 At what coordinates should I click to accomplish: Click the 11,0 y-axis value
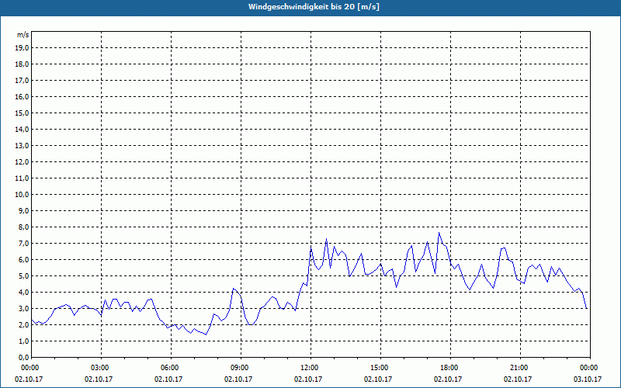[22, 178]
